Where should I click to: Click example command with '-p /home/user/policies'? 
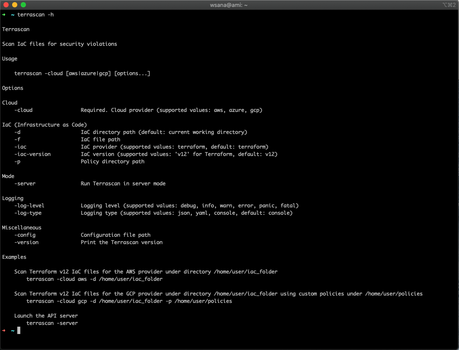click(129, 301)
